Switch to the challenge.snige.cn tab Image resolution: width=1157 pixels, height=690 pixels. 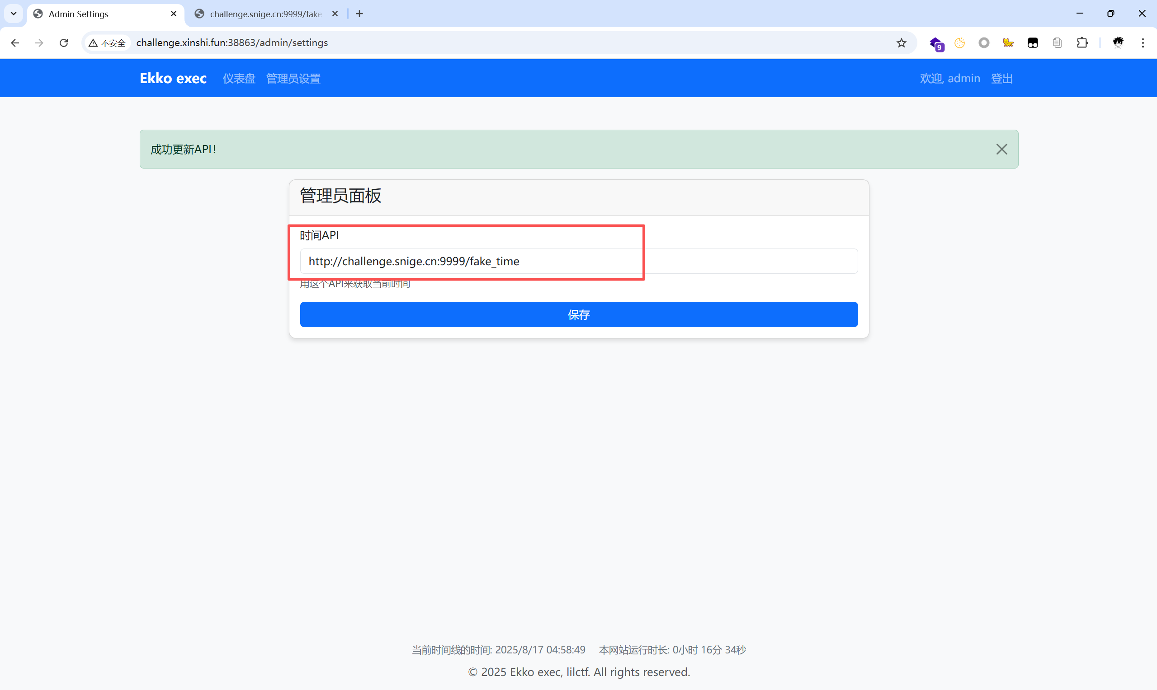pyautogui.click(x=265, y=14)
